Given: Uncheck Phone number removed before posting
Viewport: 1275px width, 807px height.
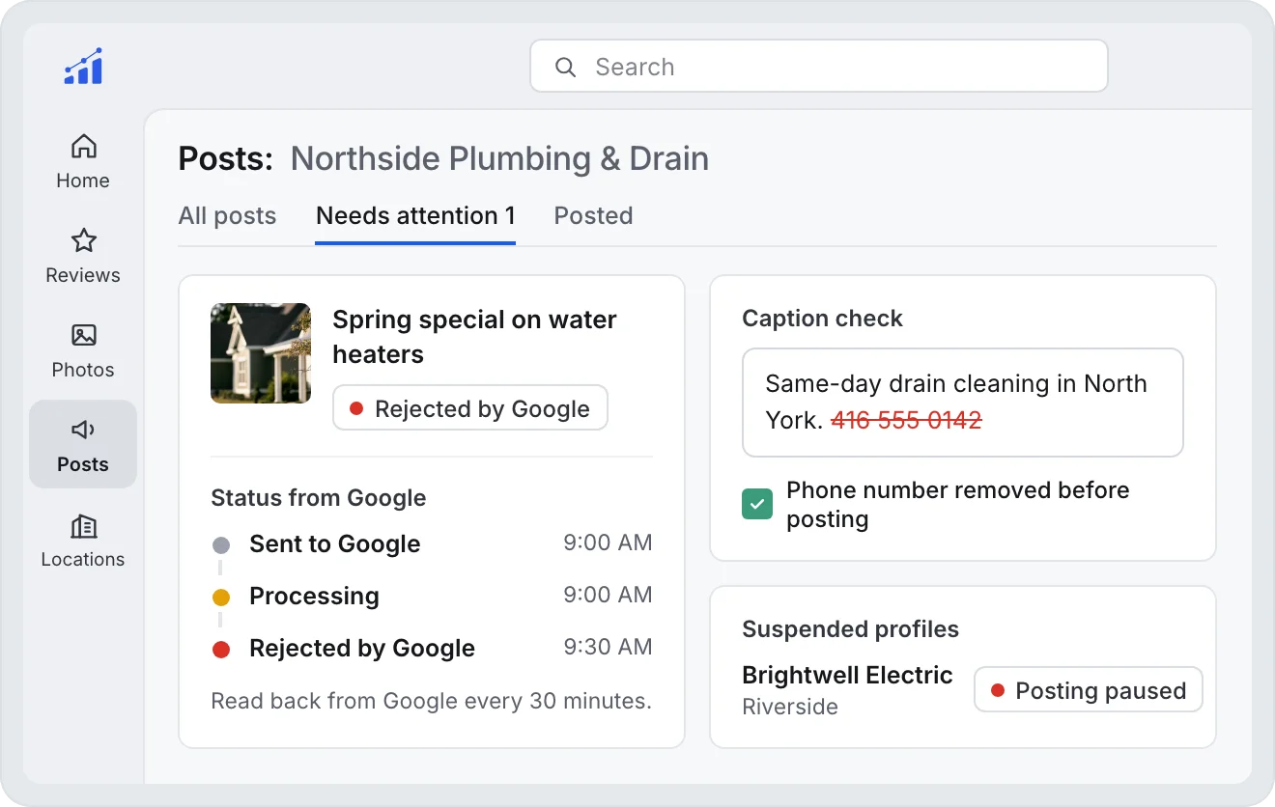Looking at the screenshot, I should [757, 504].
